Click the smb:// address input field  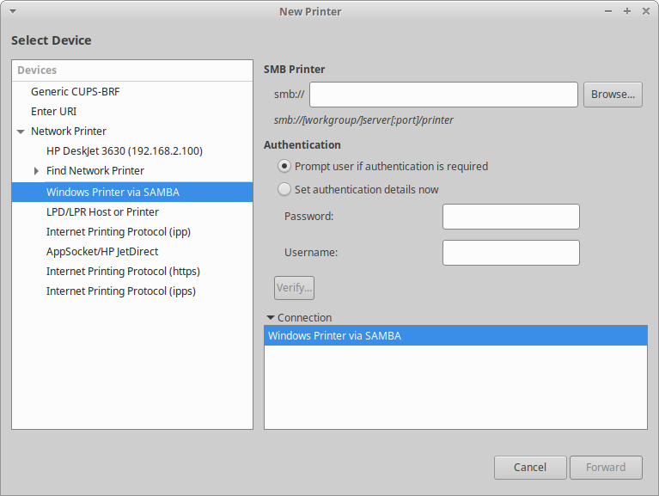tap(443, 95)
